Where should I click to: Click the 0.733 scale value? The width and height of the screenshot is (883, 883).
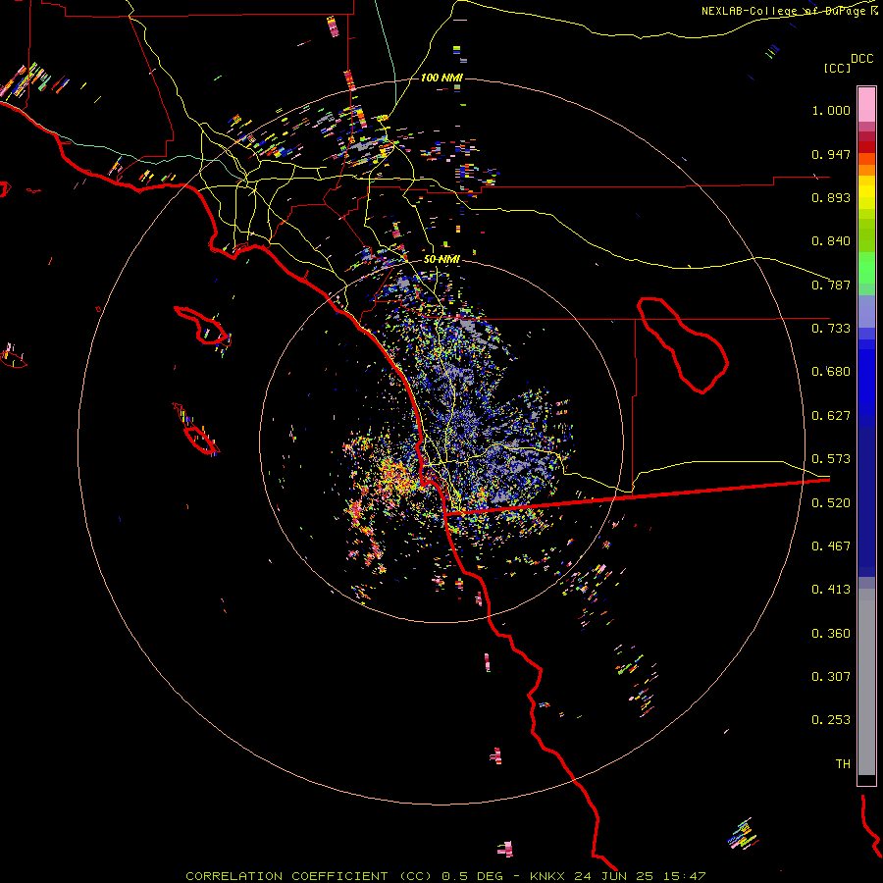click(831, 329)
